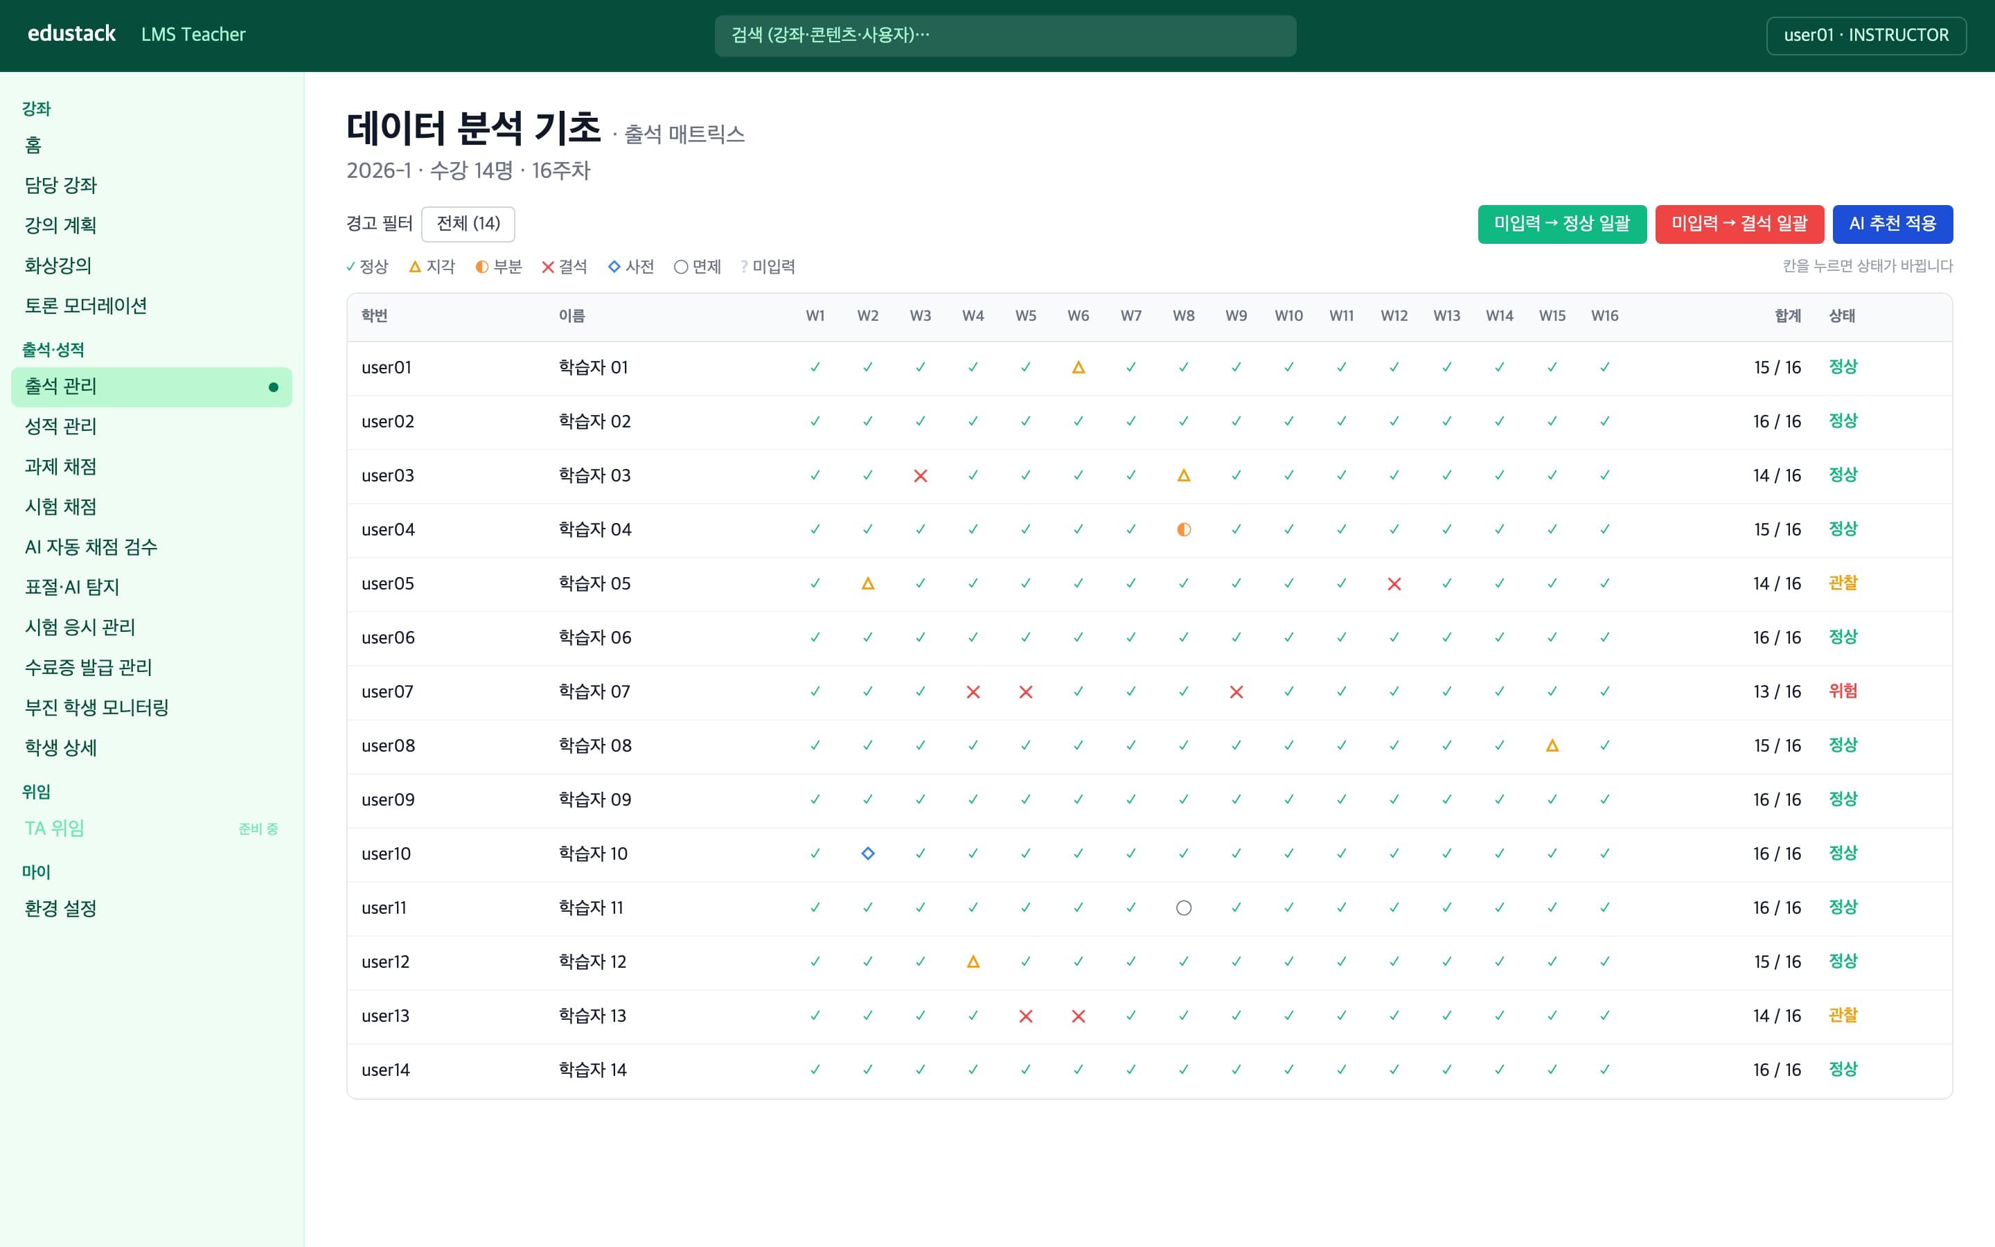Open 담당 강좌 in the sidebar
The height and width of the screenshot is (1247, 1995).
(x=152, y=185)
